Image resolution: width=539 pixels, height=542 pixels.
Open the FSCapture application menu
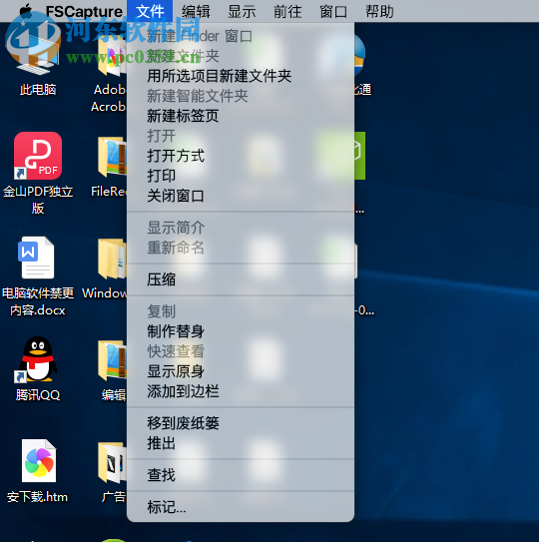coord(84,11)
